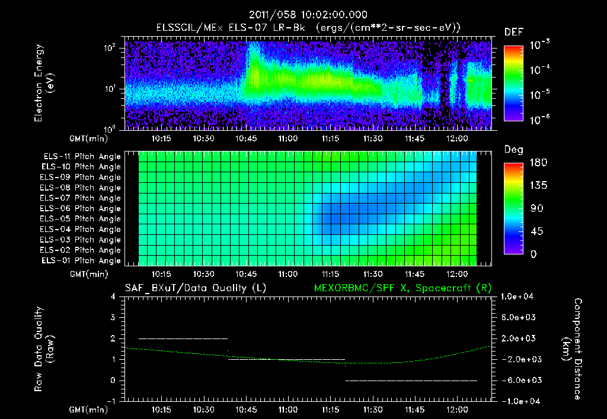Click GMT(min) label under bottom panel

[x=89, y=410]
